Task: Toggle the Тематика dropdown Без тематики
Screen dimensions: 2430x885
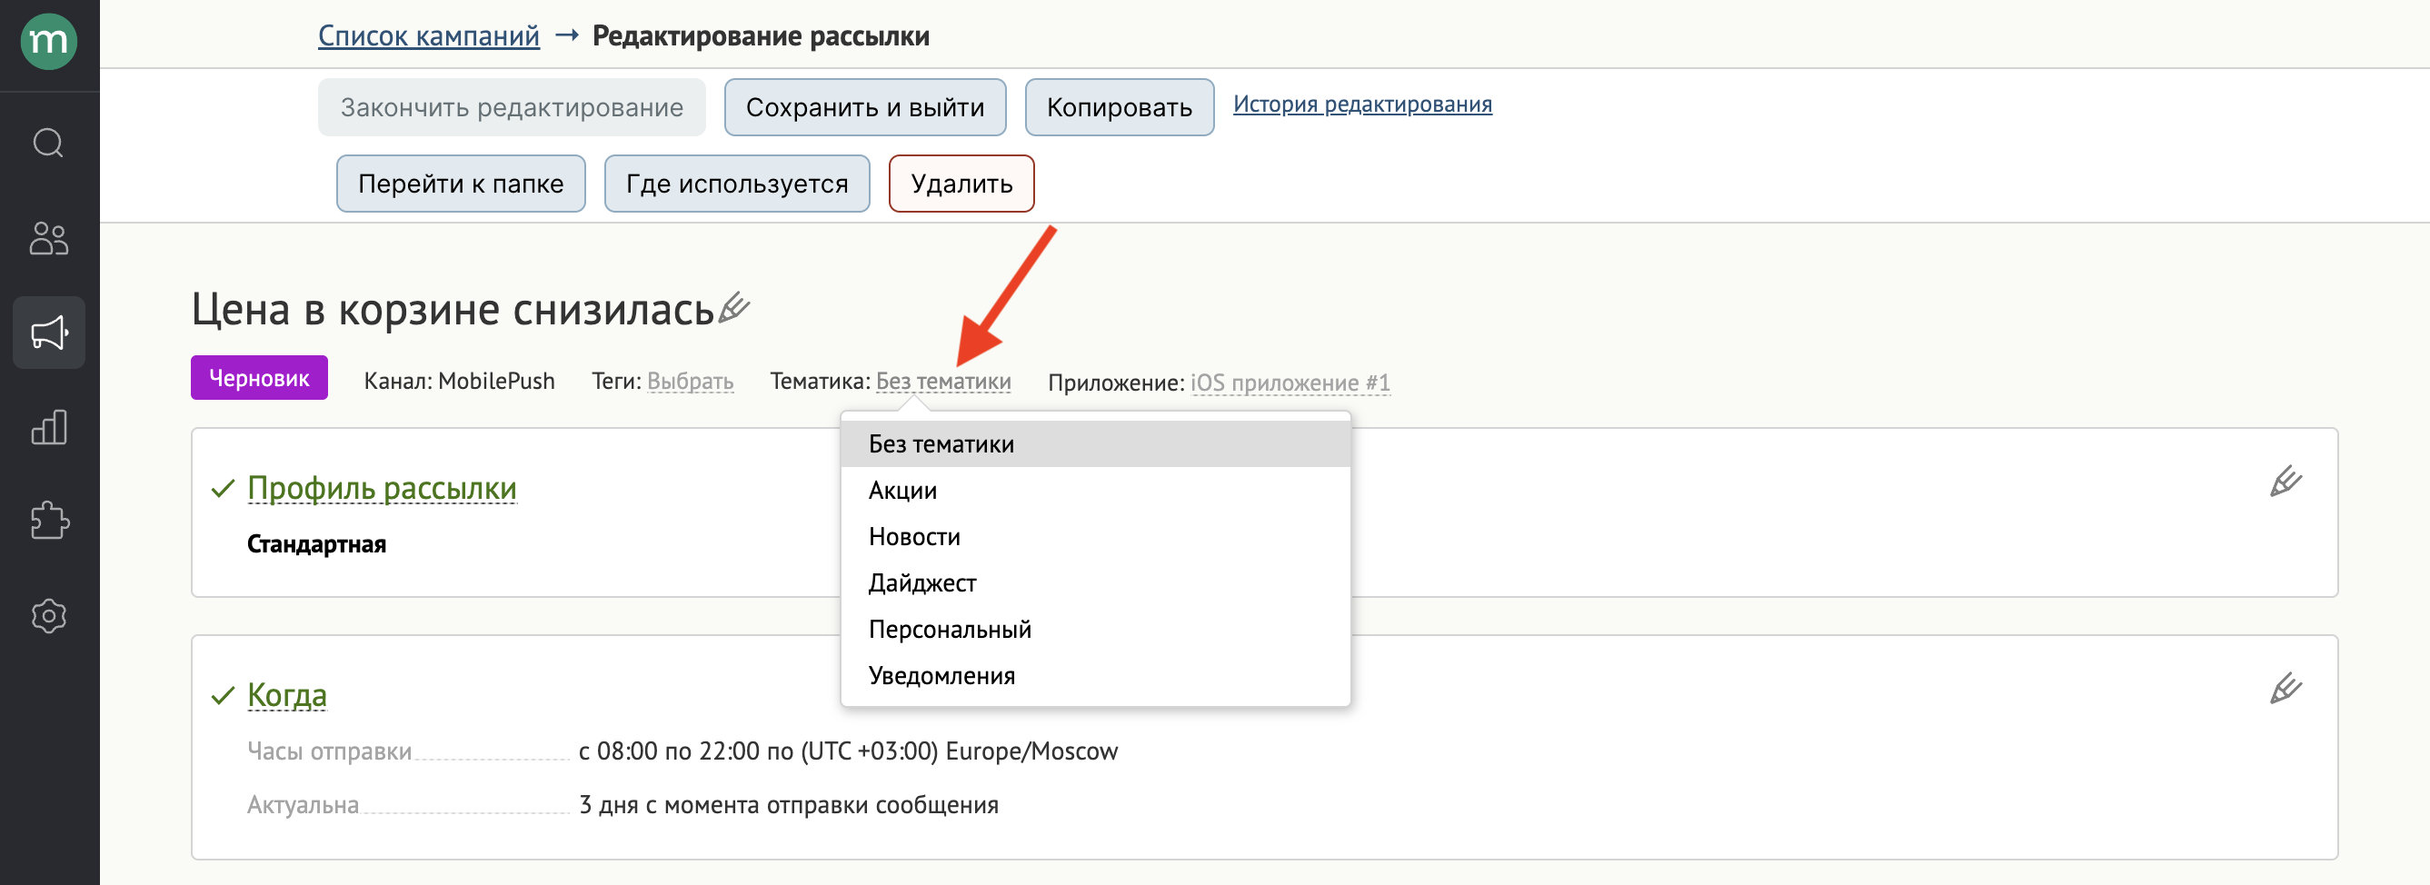Action: pos(943,382)
